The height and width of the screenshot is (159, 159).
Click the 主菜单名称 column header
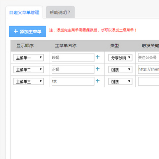coord(65,46)
